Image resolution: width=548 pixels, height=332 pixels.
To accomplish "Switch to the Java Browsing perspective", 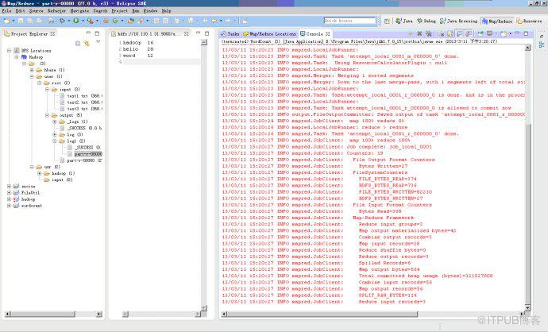I will pos(459,21).
